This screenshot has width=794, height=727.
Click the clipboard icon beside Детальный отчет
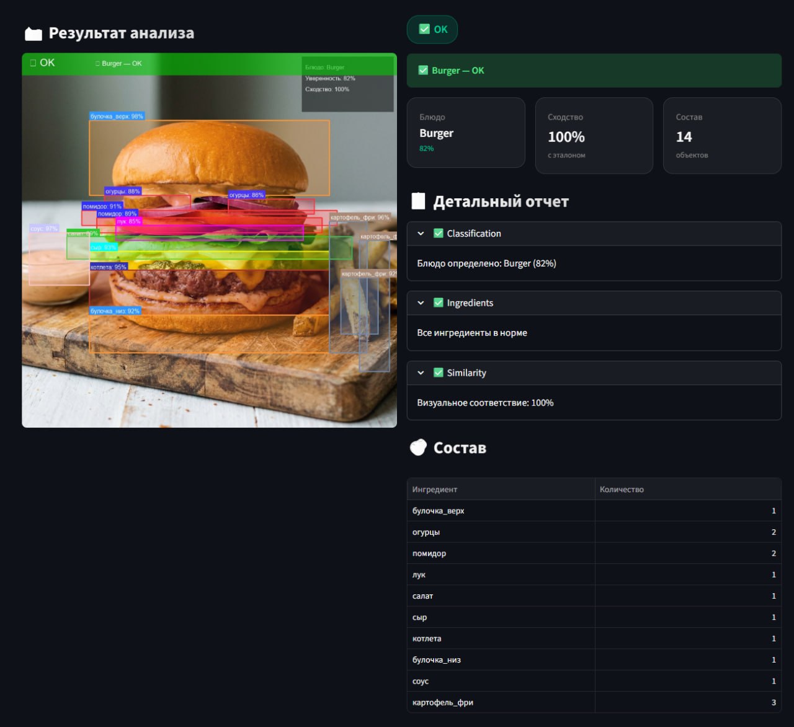pyautogui.click(x=419, y=201)
